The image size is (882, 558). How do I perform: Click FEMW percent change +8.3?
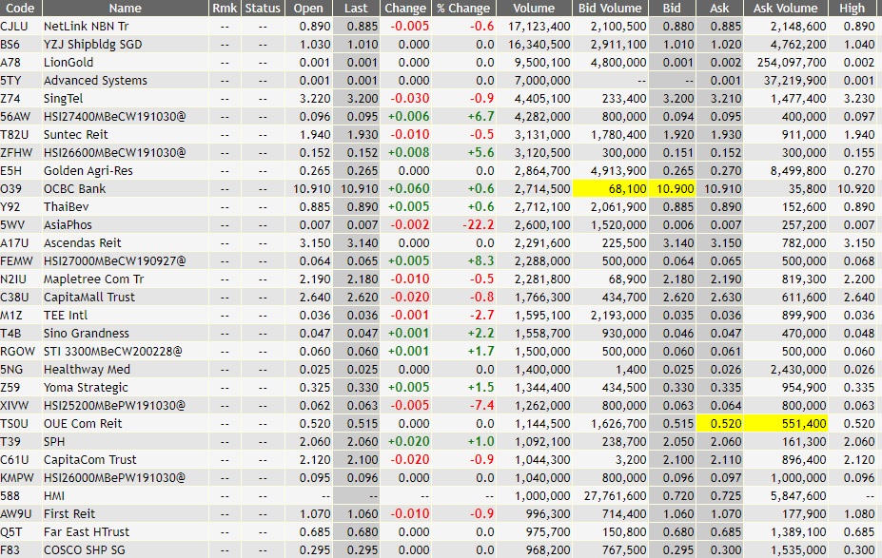480,260
